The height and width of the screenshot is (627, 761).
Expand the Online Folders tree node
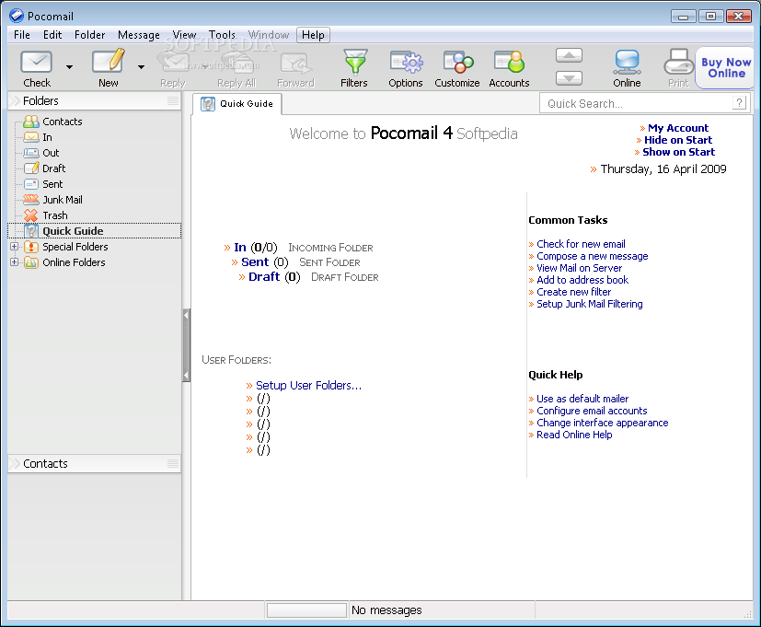pyautogui.click(x=14, y=261)
